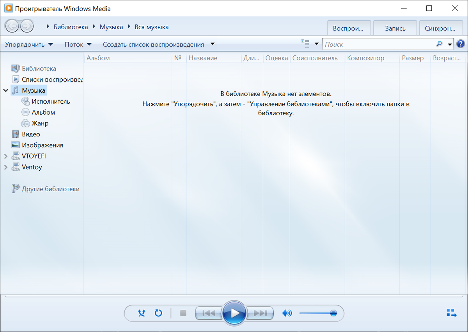Switch to Now Playing mode
Screen dimensions: 468x332
[451, 313]
